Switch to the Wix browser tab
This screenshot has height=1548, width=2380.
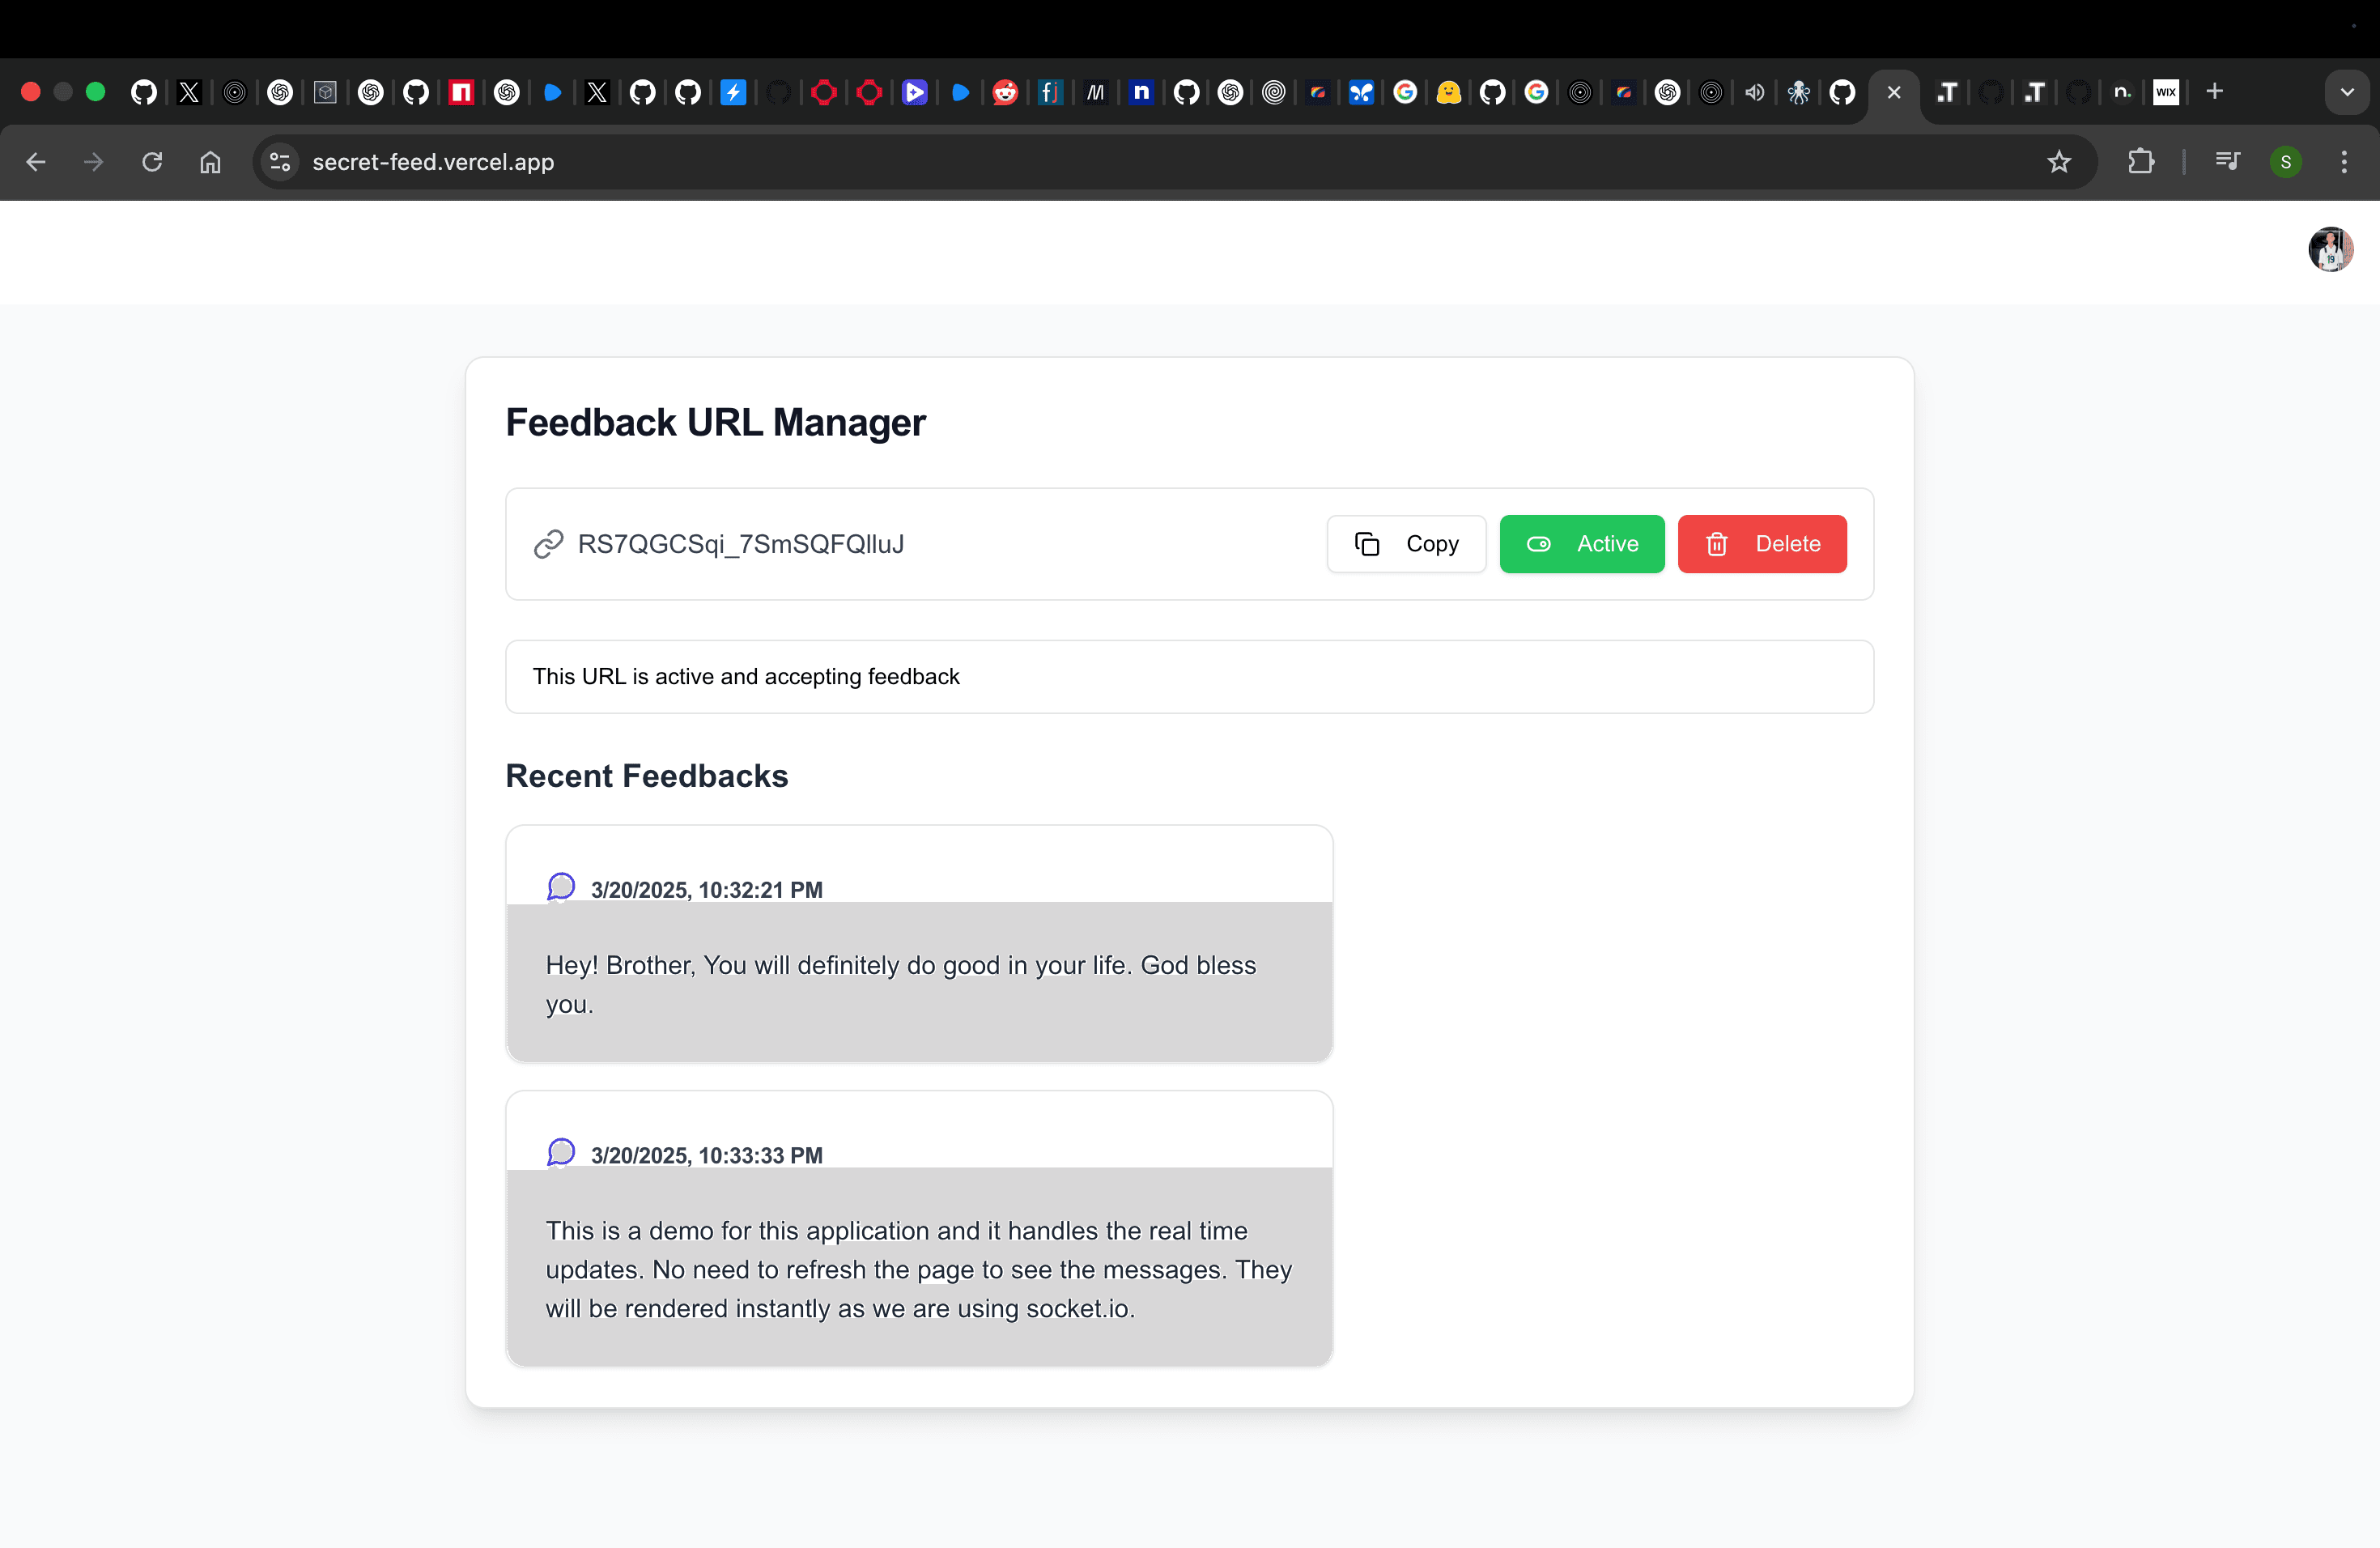coord(2166,92)
